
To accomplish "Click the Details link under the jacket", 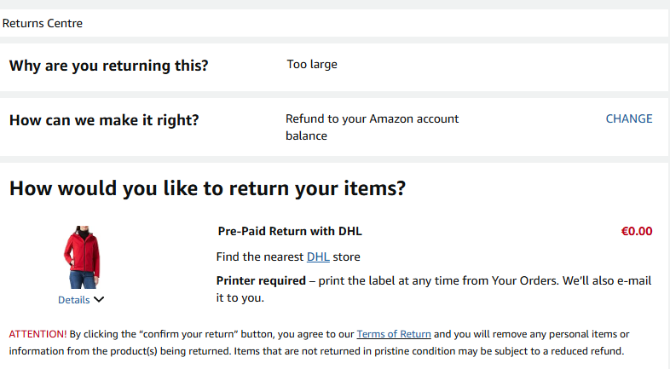I will (x=73, y=300).
